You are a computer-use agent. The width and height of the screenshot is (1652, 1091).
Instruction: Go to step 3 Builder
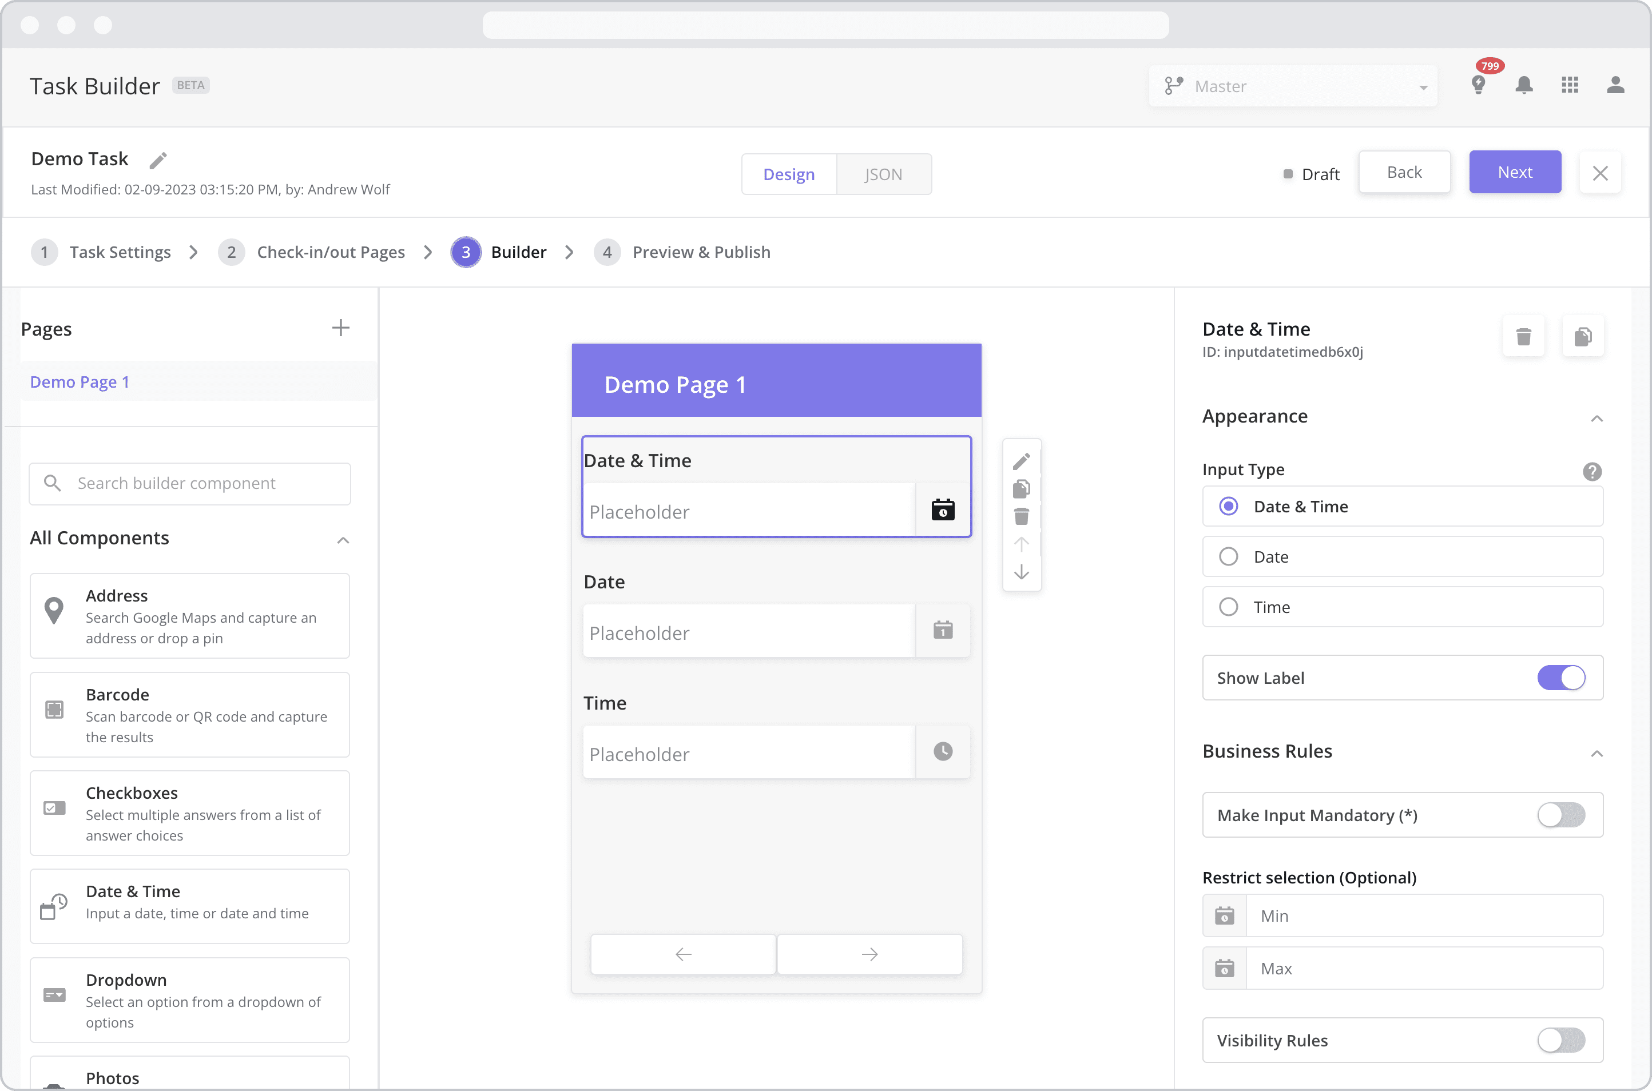[499, 252]
